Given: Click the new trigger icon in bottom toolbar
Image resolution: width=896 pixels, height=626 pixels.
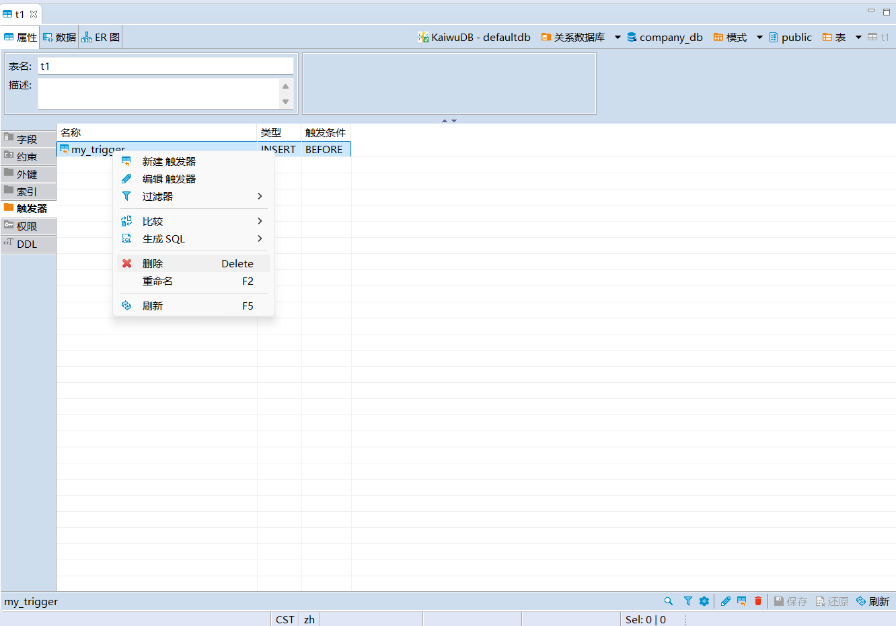Looking at the screenshot, I should click(x=741, y=601).
